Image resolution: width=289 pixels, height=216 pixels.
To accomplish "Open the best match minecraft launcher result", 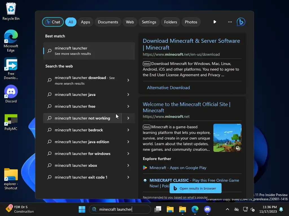I will (x=89, y=51).
